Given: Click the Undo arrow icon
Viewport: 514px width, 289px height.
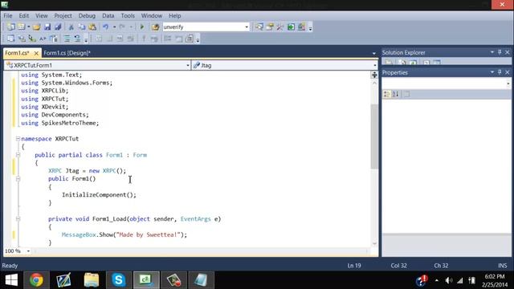Looking at the screenshot, I should (105, 26).
